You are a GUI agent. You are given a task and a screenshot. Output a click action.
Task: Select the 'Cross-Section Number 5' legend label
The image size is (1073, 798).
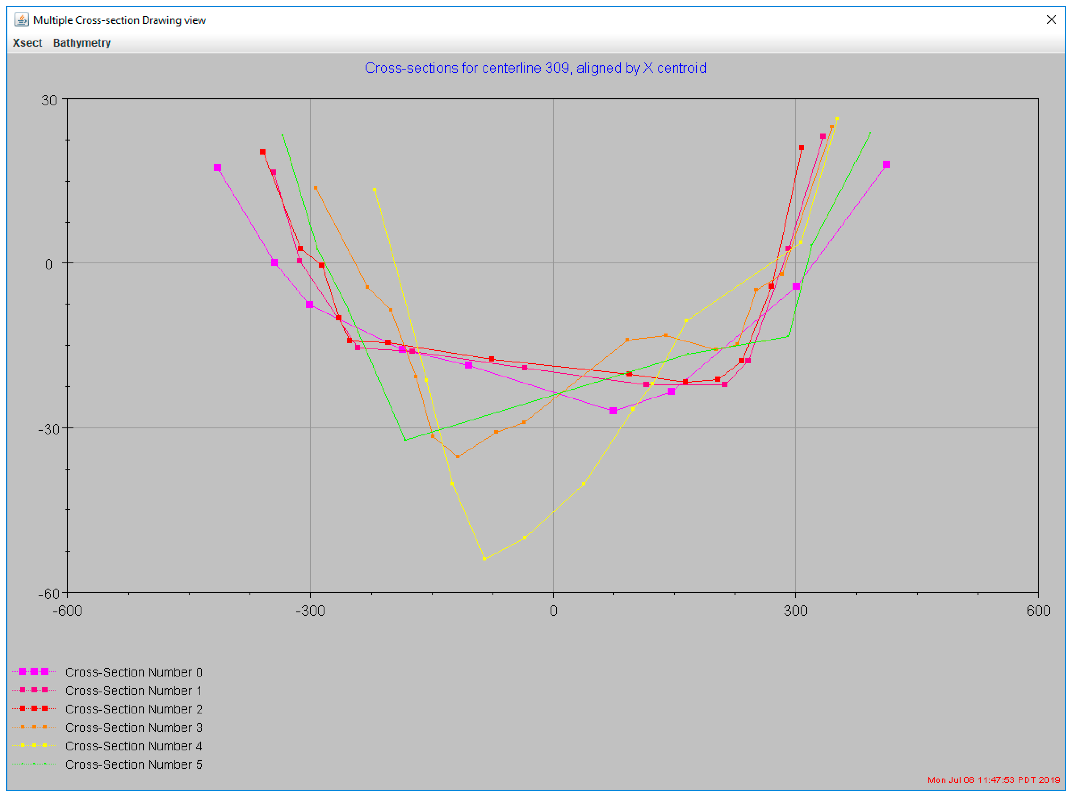134,764
